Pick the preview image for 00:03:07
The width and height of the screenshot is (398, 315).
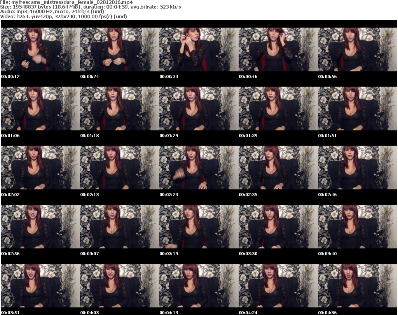(x=120, y=227)
